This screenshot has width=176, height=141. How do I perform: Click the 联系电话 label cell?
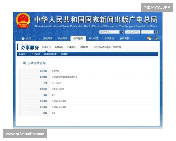pos(34,89)
